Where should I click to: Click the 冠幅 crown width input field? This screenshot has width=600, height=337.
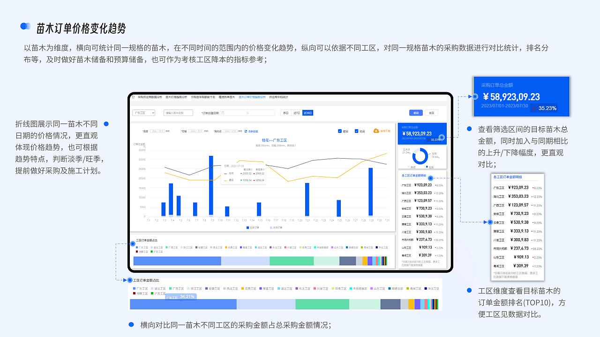click(195, 132)
